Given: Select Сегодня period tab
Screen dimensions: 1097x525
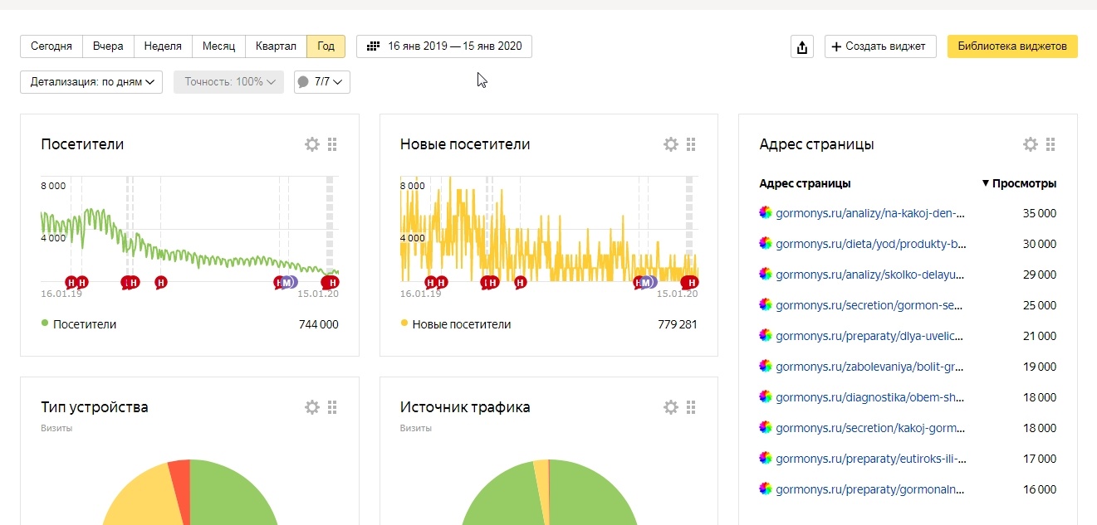Looking at the screenshot, I should pyautogui.click(x=51, y=46).
